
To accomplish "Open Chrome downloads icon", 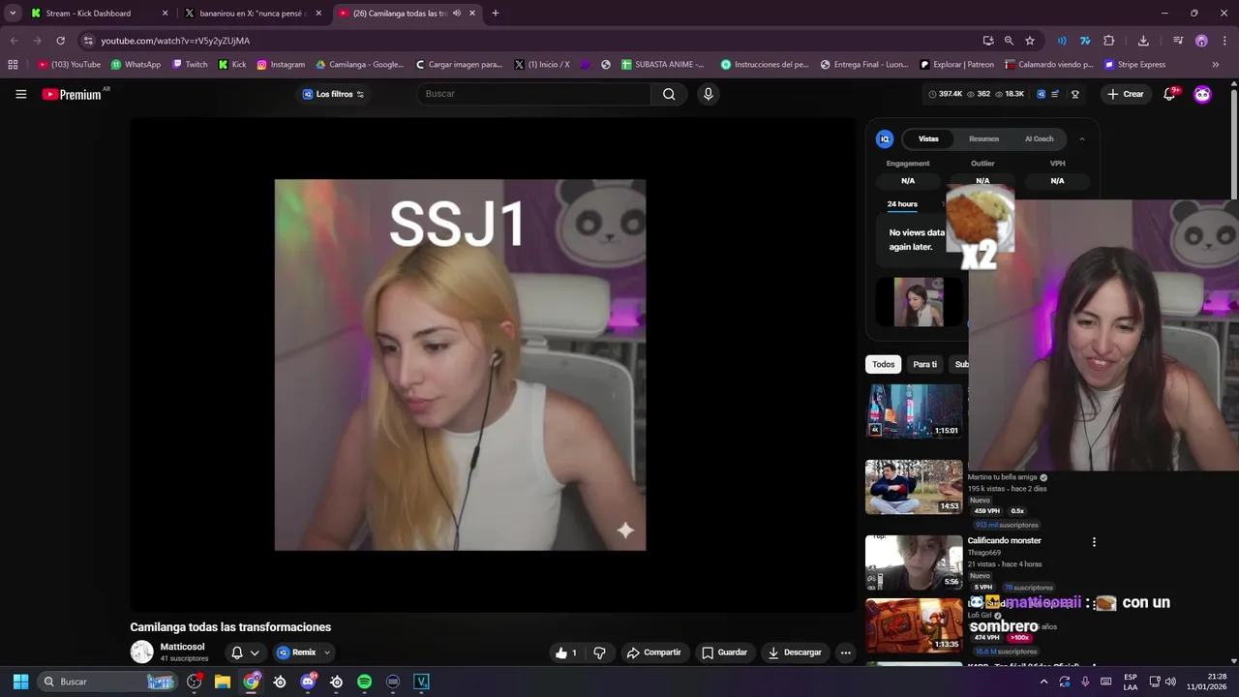I will 1143,41.
